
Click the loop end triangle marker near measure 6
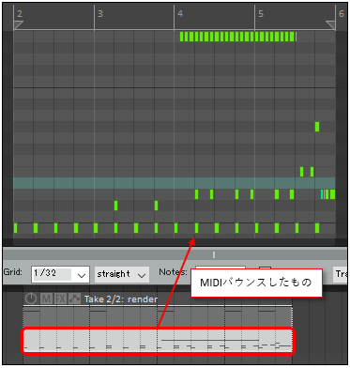[330, 25]
